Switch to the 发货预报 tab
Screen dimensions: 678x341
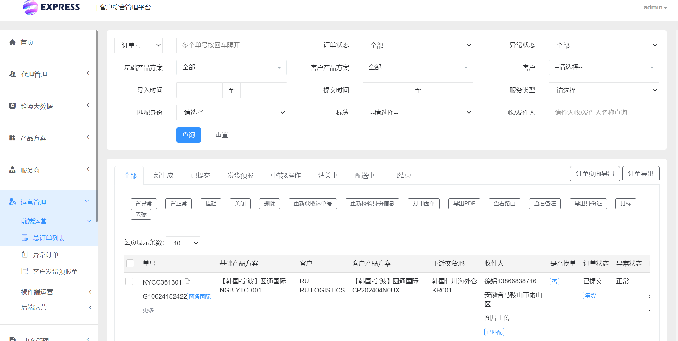(x=241, y=176)
